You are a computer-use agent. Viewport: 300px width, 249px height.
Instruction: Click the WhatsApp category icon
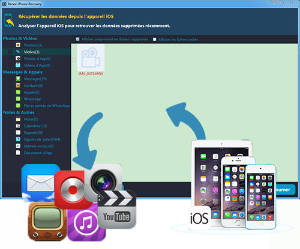point(18,99)
